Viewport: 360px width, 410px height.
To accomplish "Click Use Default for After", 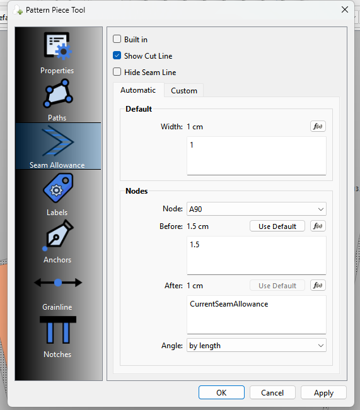I will pyautogui.click(x=277, y=286).
